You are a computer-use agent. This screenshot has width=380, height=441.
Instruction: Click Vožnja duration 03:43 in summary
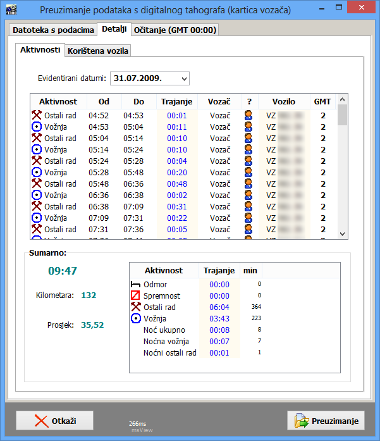(x=219, y=318)
